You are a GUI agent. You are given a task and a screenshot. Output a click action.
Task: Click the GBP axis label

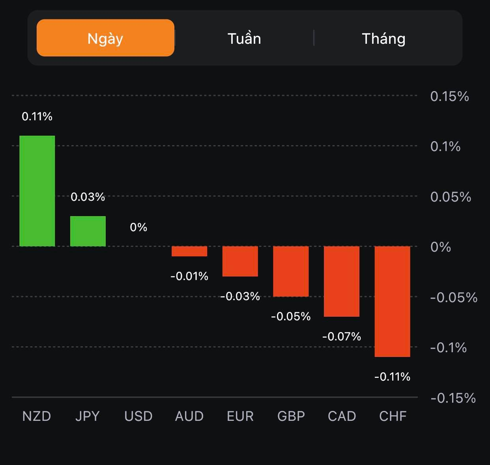291,416
